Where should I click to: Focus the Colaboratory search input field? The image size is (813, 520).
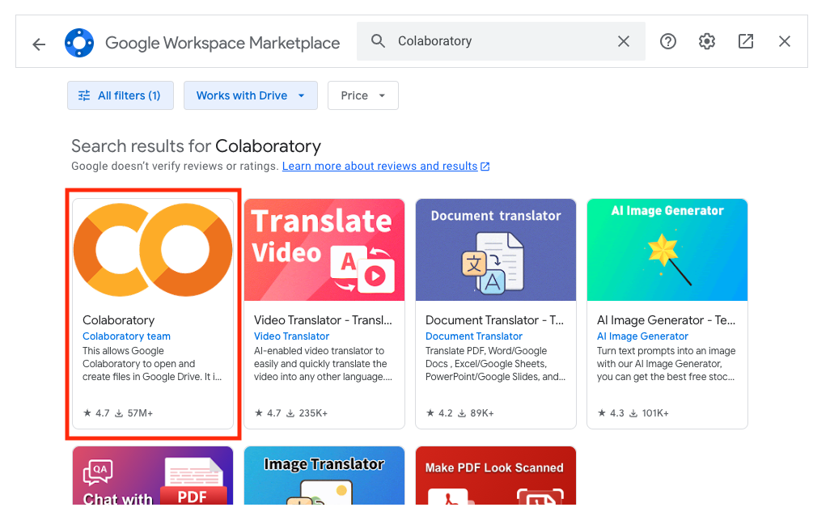tap(501, 41)
